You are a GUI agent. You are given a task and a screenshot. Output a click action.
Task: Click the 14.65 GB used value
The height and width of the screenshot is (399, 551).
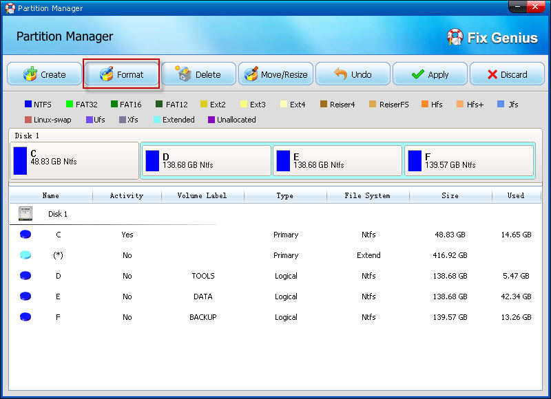click(516, 235)
